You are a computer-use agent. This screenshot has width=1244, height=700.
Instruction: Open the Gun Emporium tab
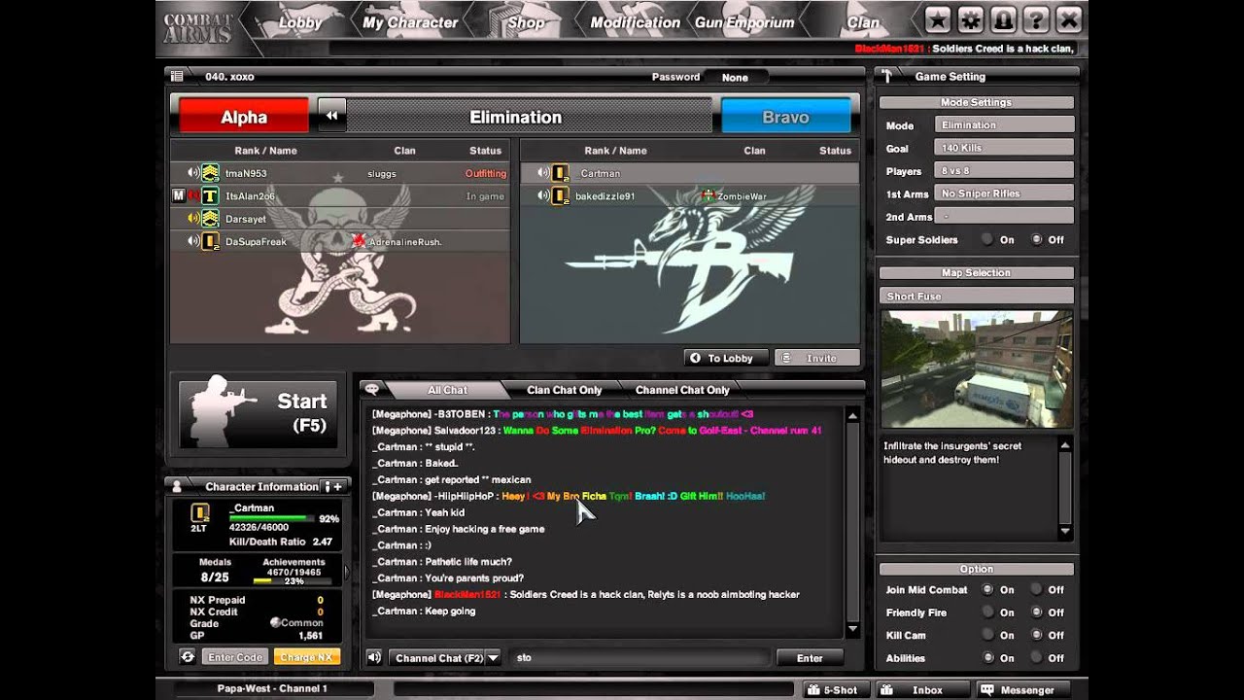(744, 21)
